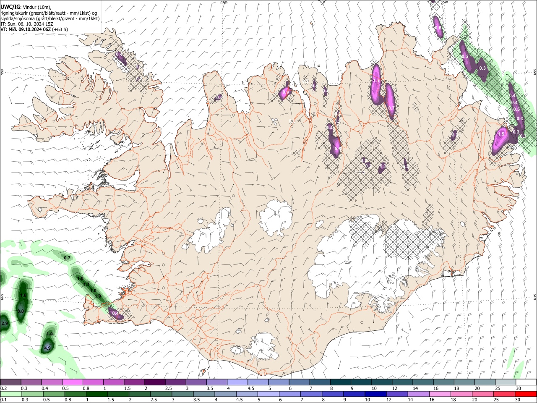Click the bright pink 0.5 mm snow swatch
The height and width of the screenshot is (403, 537).
click(x=72, y=382)
